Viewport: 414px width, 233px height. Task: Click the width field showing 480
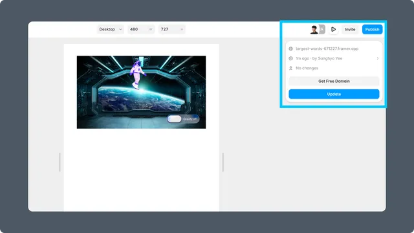click(x=141, y=29)
